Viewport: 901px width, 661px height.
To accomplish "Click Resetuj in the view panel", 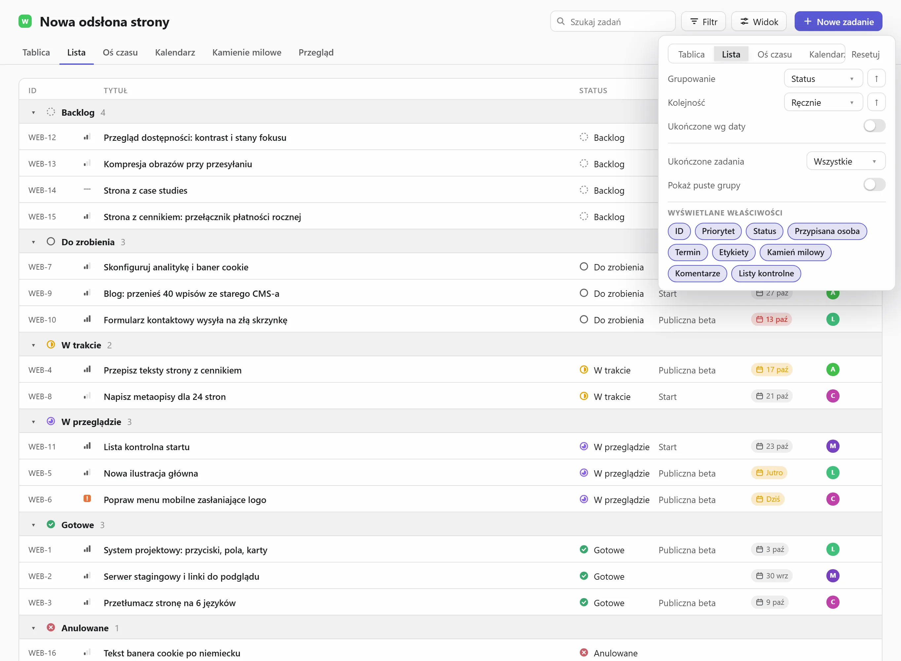I will point(865,55).
